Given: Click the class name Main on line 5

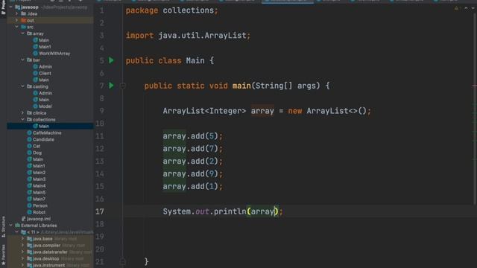Looking at the screenshot, I should click(x=195, y=60).
